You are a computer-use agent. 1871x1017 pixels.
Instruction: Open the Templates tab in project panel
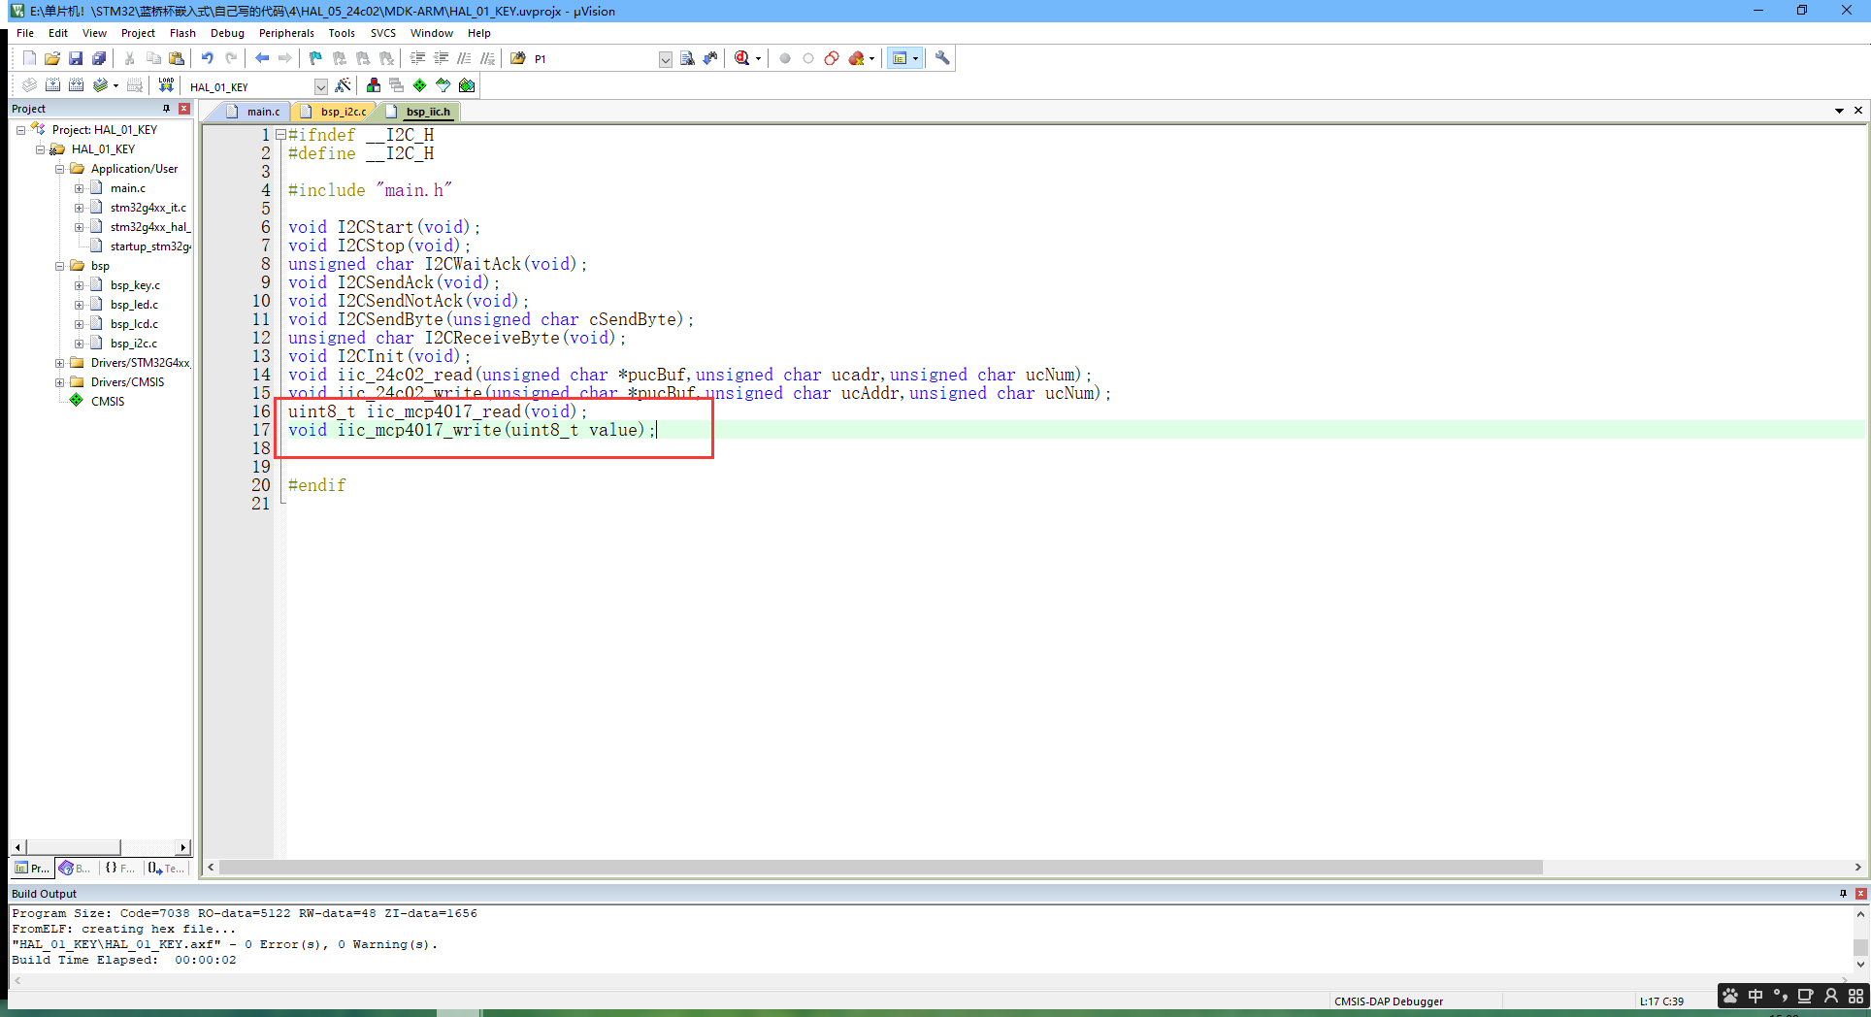(x=166, y=868)
